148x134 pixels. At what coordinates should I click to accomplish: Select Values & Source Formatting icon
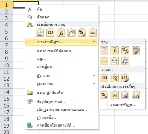tap(125, 78)
